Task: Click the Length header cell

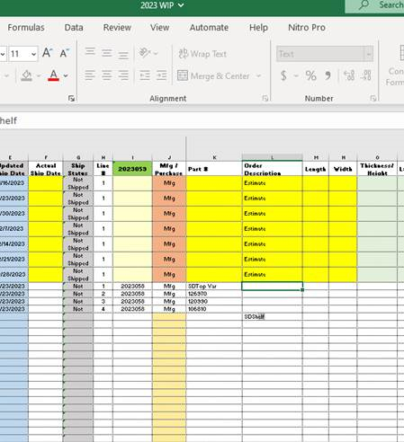Action: (x=316, y=169)
